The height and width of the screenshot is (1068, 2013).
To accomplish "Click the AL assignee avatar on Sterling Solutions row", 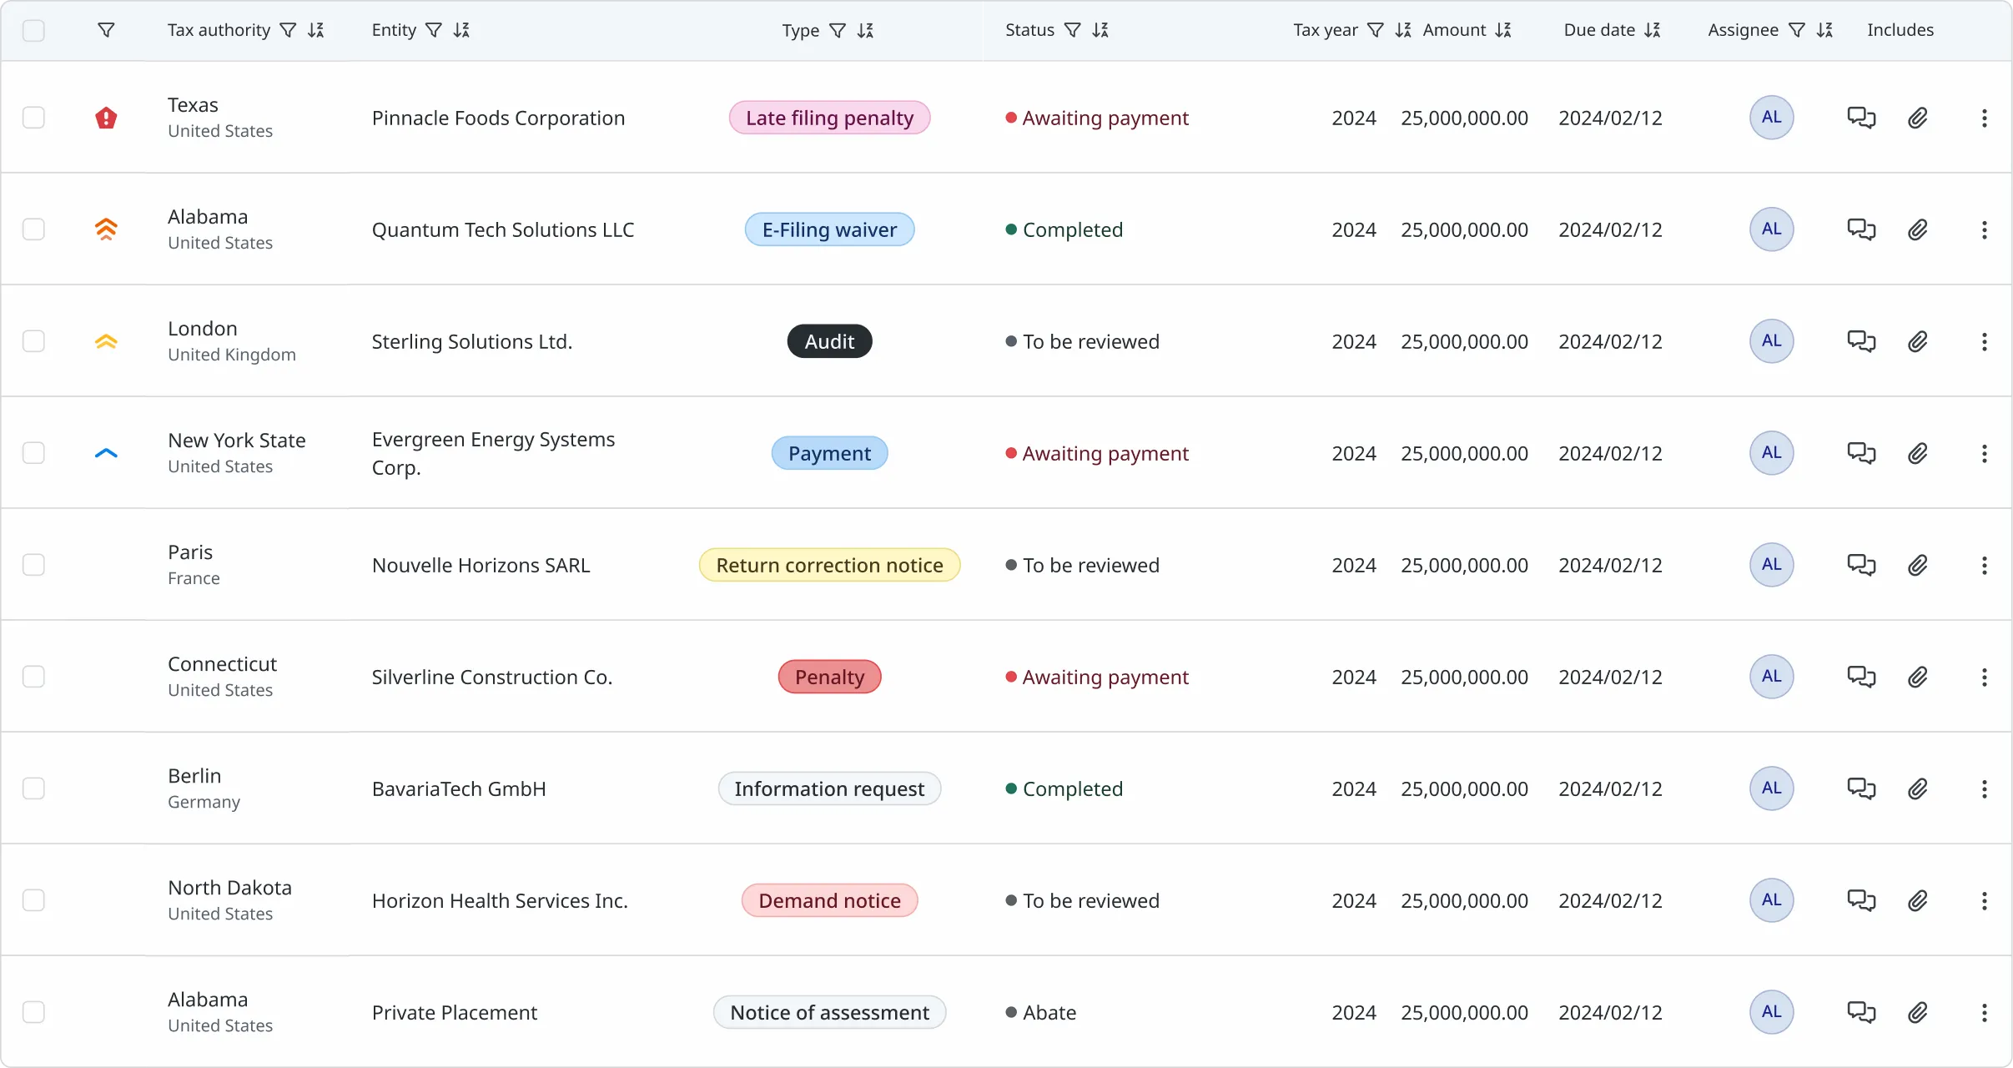I will coord(1771,341).
